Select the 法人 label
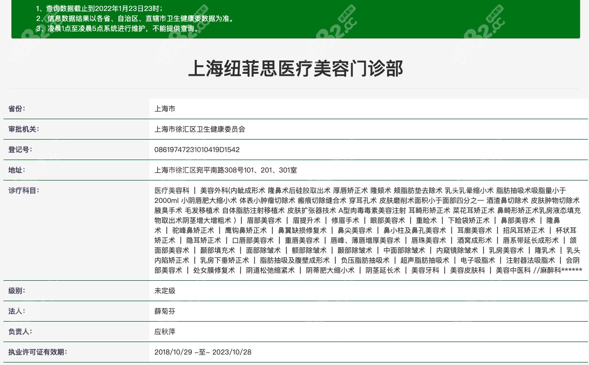This screenshot has height=365, width=589. point(16,311)
